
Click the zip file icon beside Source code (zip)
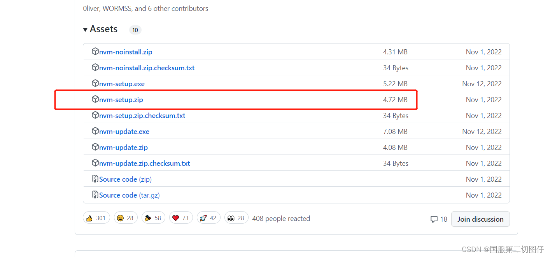pos(95,179)
